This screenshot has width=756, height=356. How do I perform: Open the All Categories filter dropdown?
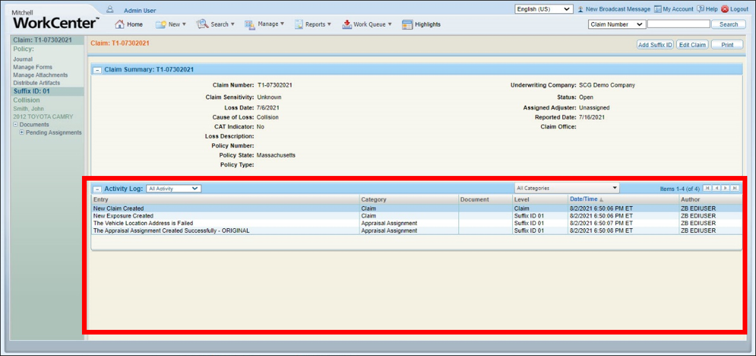pyautogui.click(x=567, y=188)
